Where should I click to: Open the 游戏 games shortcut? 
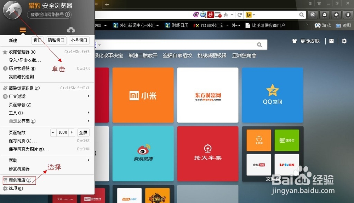(x=323, y=25)
